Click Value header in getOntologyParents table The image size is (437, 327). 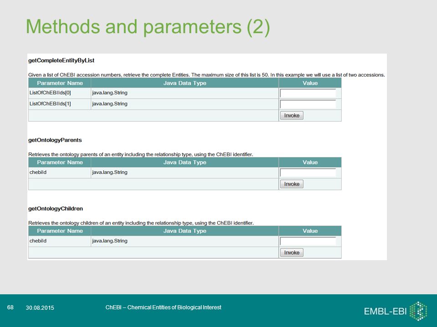(310, 163)
